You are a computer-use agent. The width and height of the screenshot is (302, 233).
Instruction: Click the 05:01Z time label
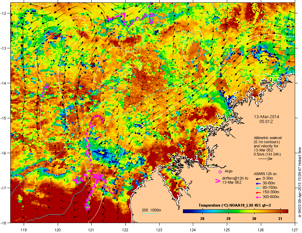pos(266,122)
